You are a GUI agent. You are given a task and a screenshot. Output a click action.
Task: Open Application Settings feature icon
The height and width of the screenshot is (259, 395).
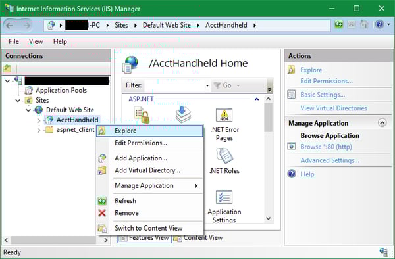[224, 197]
